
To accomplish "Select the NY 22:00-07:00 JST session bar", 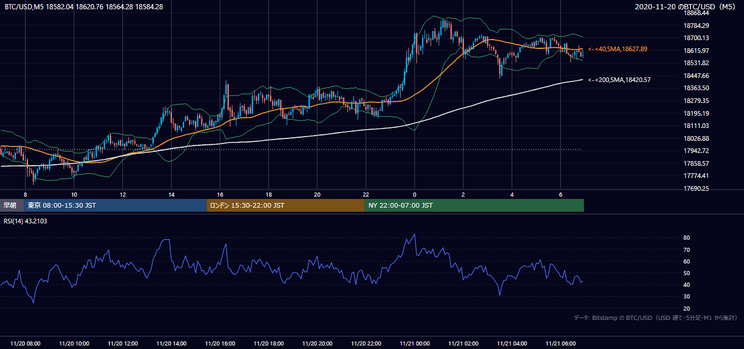I will [474, 205].
